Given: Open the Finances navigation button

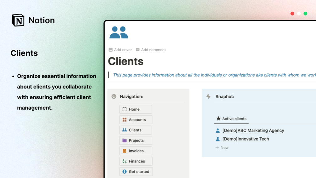Looking at the screenshot, I should click(136, 161).
